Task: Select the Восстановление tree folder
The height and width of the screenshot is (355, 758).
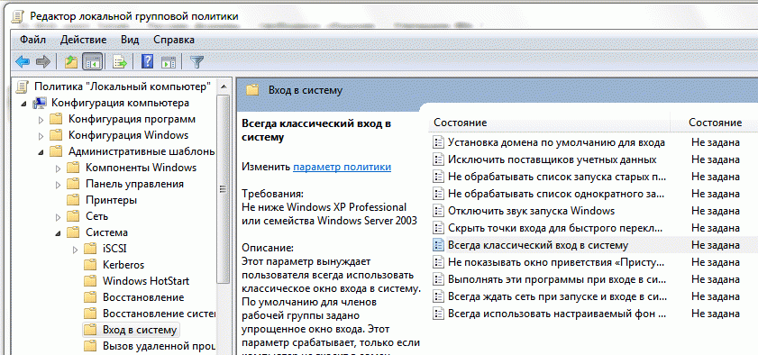Action: pos(143,297)
